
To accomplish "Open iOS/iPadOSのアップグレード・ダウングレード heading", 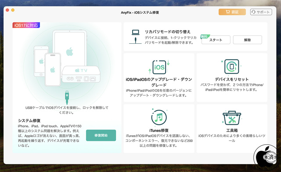I will tap(159, 82).
